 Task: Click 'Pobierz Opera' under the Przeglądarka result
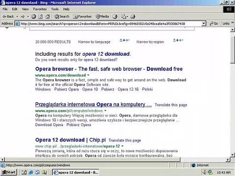click(79, 125)
